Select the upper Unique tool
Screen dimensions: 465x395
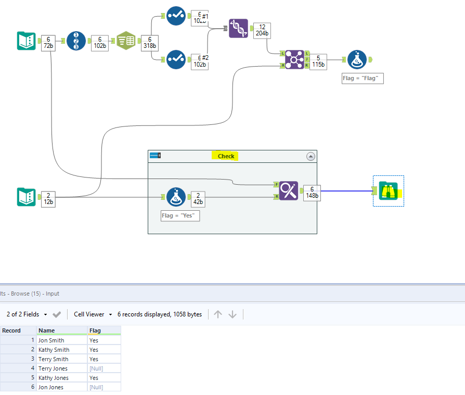pyautogui.click(x=175, y=16)
